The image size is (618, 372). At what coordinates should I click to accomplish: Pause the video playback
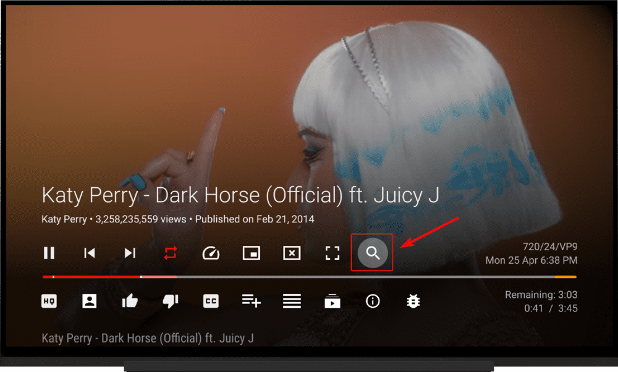[x=49, y=253]
